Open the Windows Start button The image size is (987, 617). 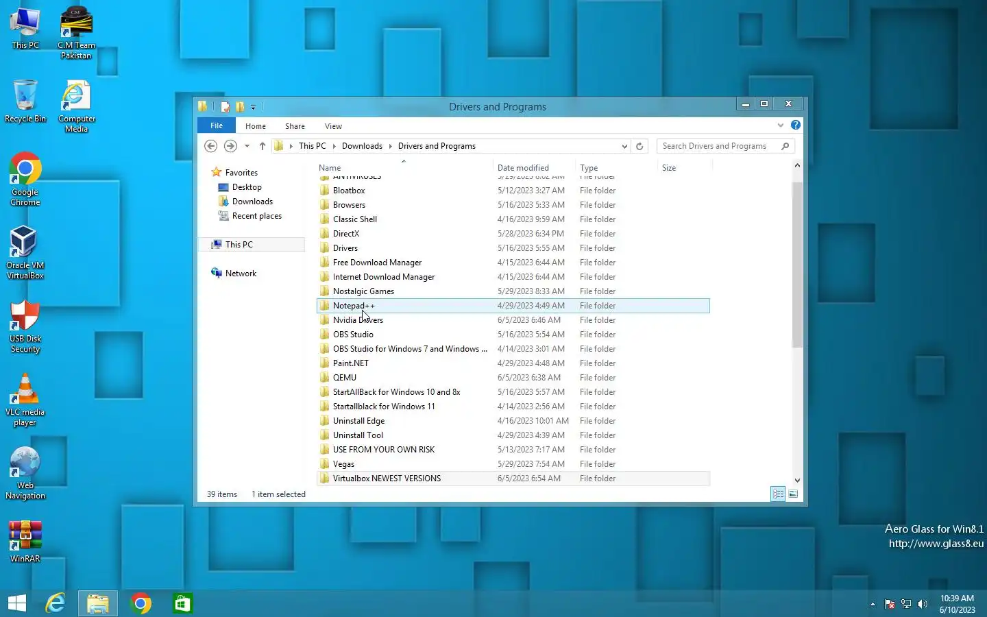pos(17,603)
